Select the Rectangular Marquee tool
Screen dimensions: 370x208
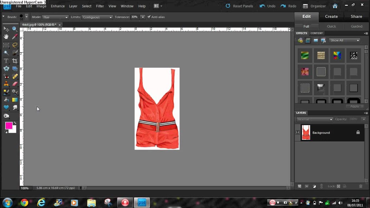pos(6,45)
